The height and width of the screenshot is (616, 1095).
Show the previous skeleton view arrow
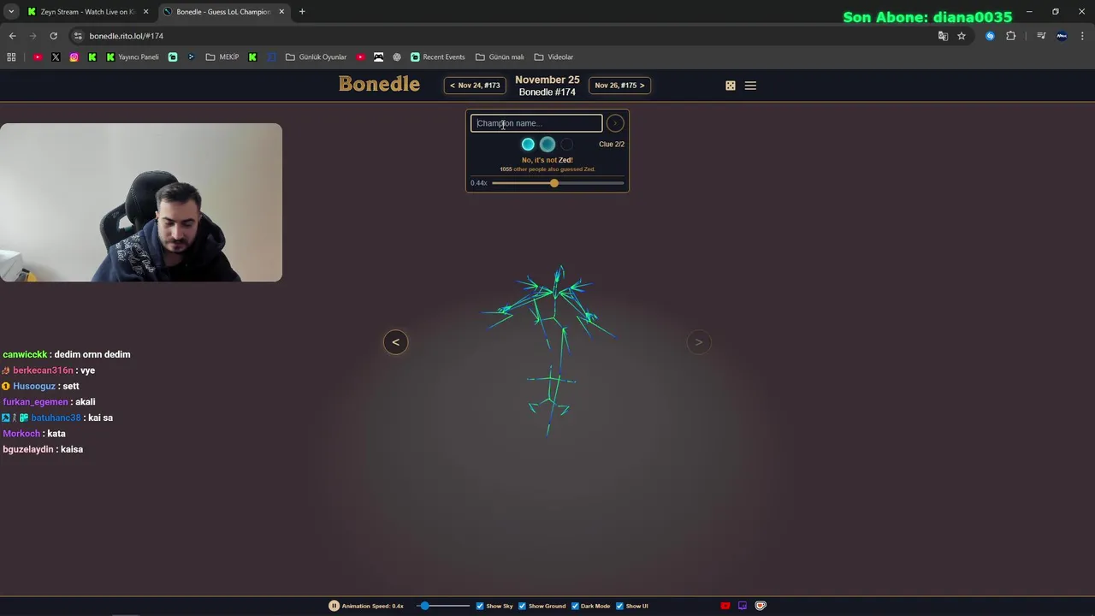[x=395, y=342]
